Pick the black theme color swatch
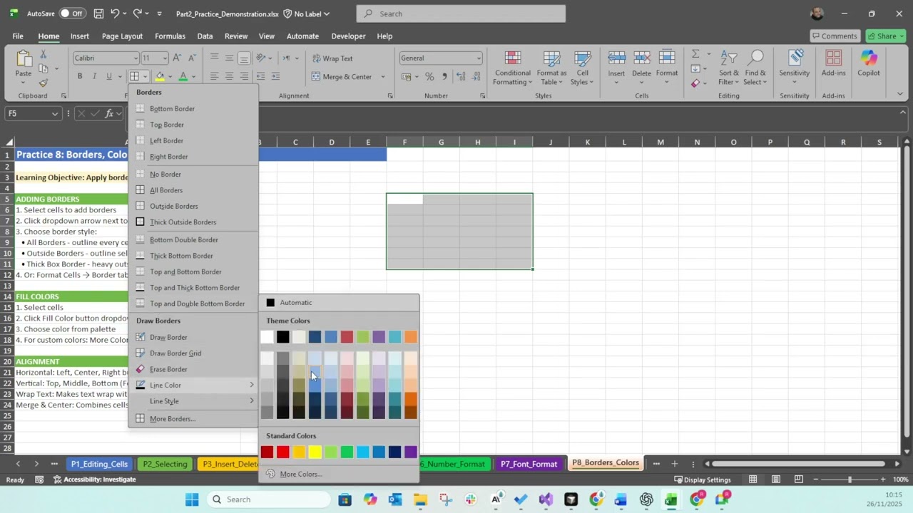913x513 pixels. point(283,337)
